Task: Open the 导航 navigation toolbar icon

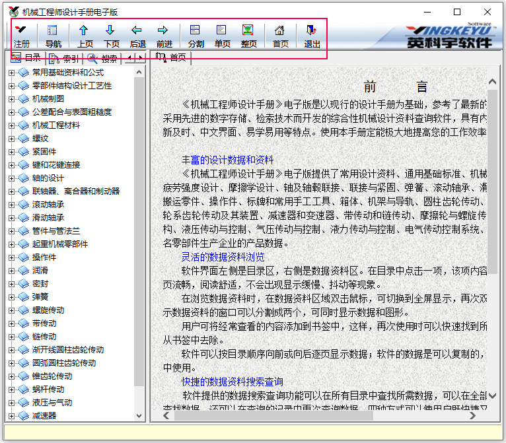Action: pos(53,36)
